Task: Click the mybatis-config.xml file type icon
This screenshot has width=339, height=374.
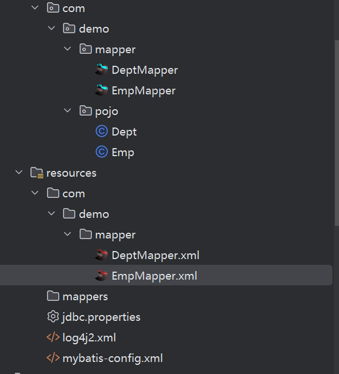Action: coord(53,358)
